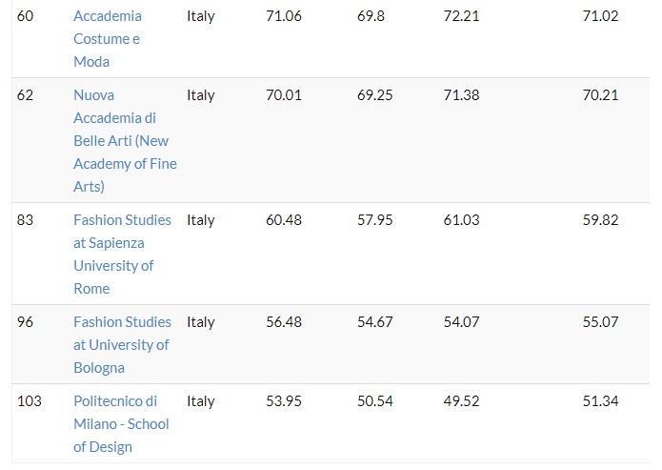662x470 pixels.
Task: Click Italy in the Sapienza row
Action: [x=201, y=220]
